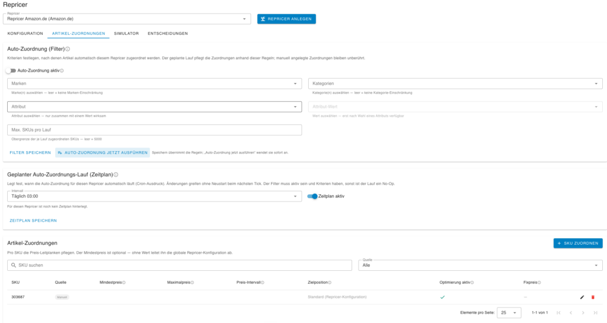607x323 pixels.
Task: Focus the Max. SKUs pro Lauf field
Action: tap(155, 130)
